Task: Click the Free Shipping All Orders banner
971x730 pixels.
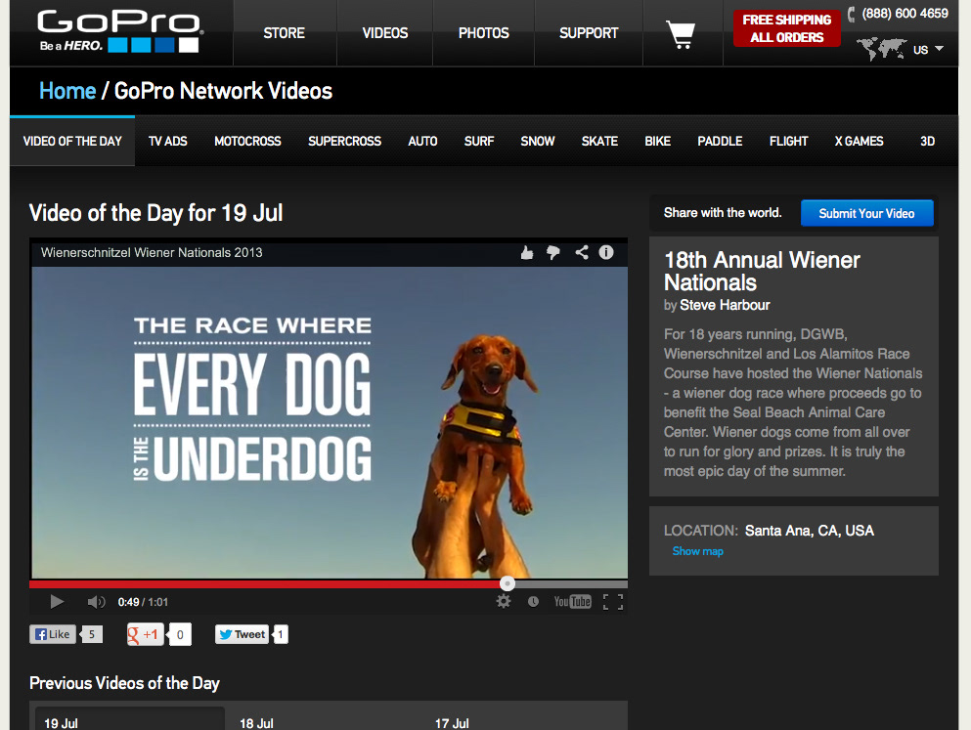Action: [x=786, y=28]
